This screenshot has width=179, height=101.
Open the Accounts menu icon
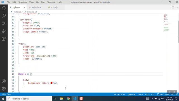(4, 81)
